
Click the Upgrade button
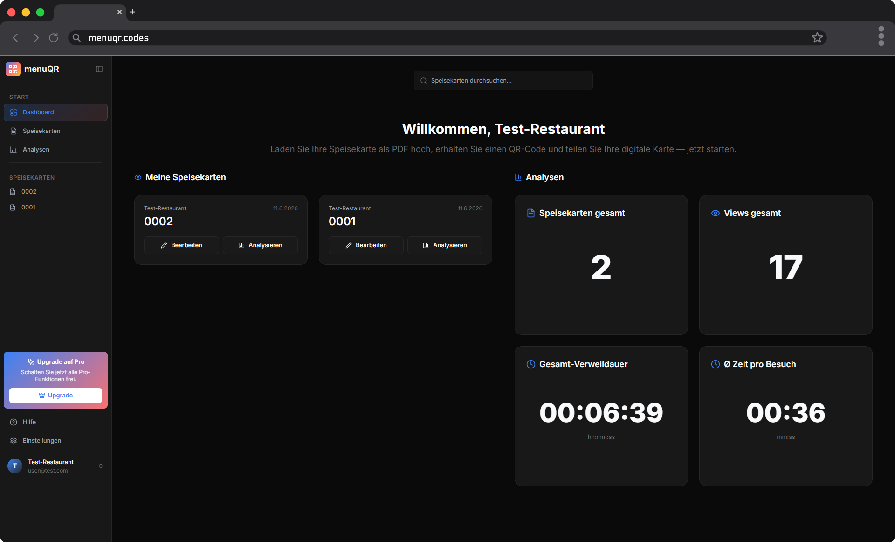[55, 396]
